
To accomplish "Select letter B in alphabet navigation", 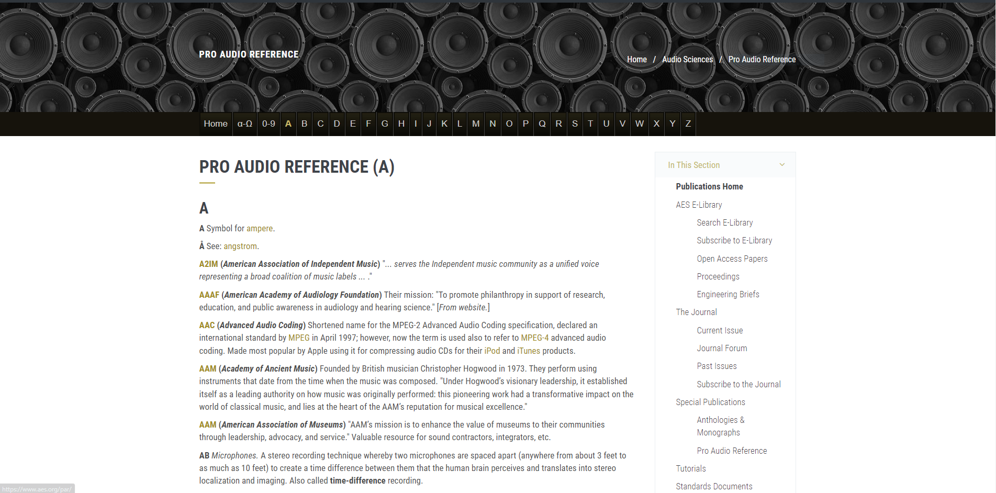I will [304, 124].
